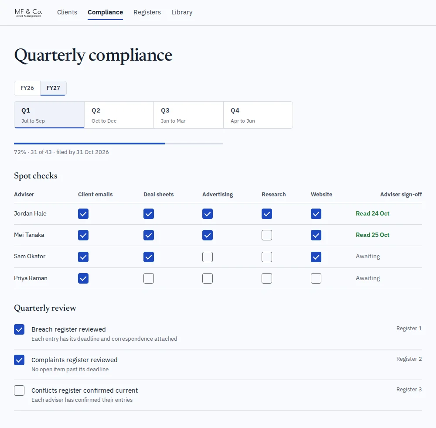Open the Register 2 link
436x428 pixels.
[x=409, y=359]
